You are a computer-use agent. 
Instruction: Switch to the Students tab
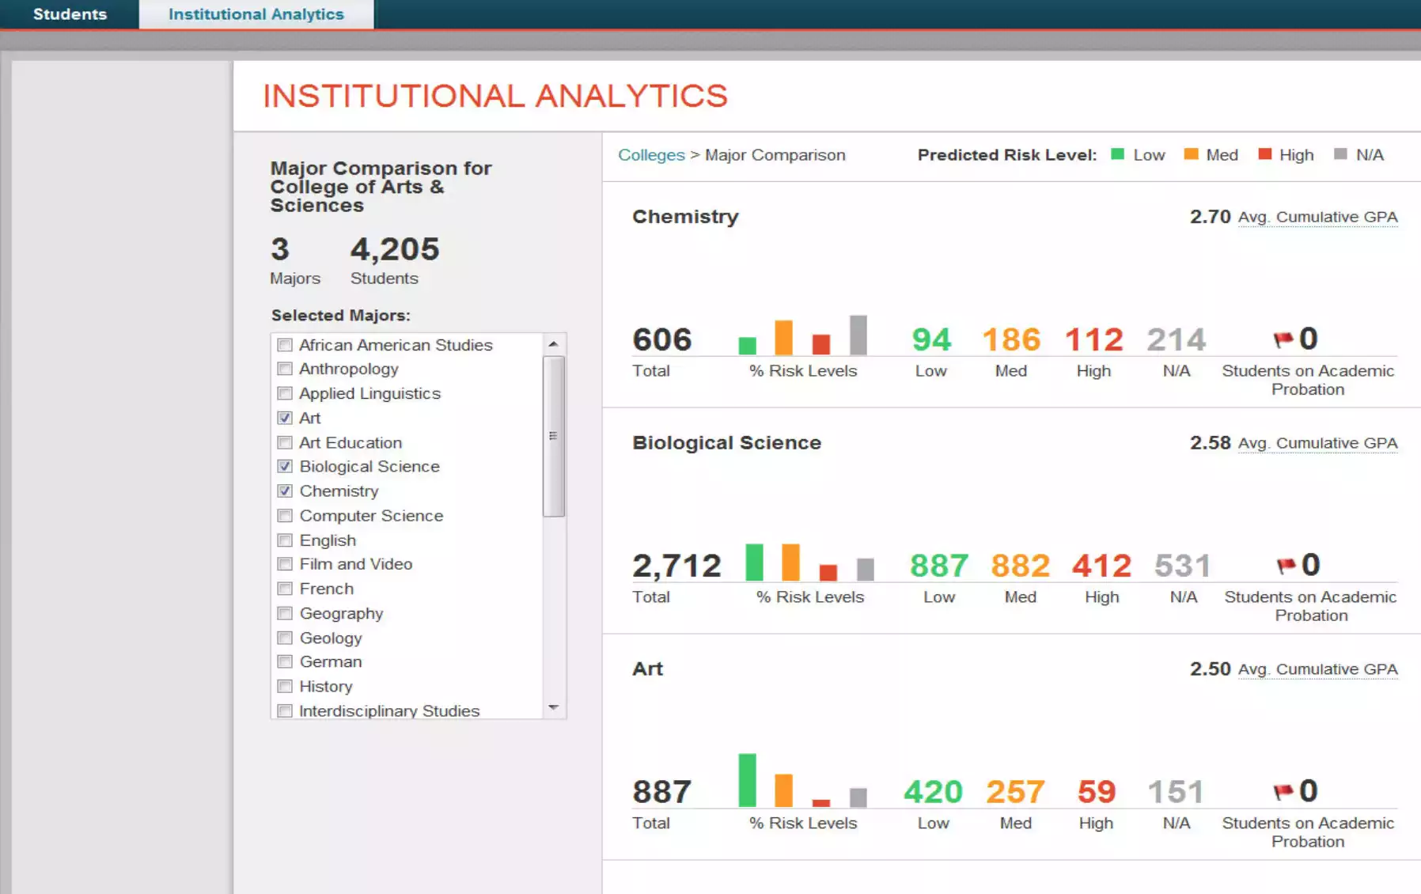[x=70, y=14]
